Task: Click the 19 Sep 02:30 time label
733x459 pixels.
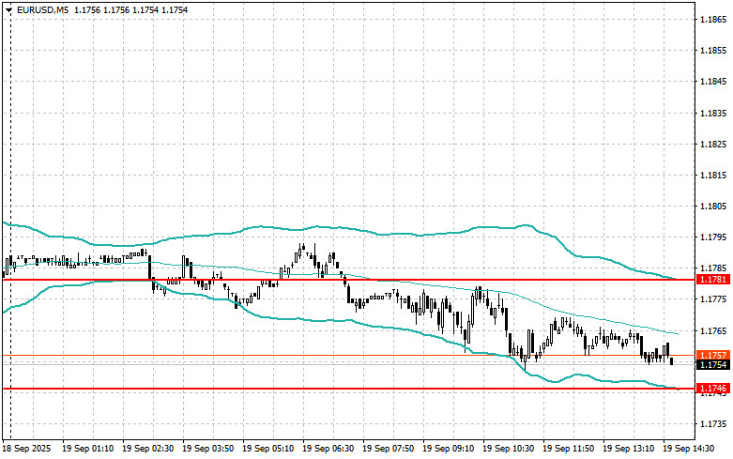Action: (x=147, y=449)
